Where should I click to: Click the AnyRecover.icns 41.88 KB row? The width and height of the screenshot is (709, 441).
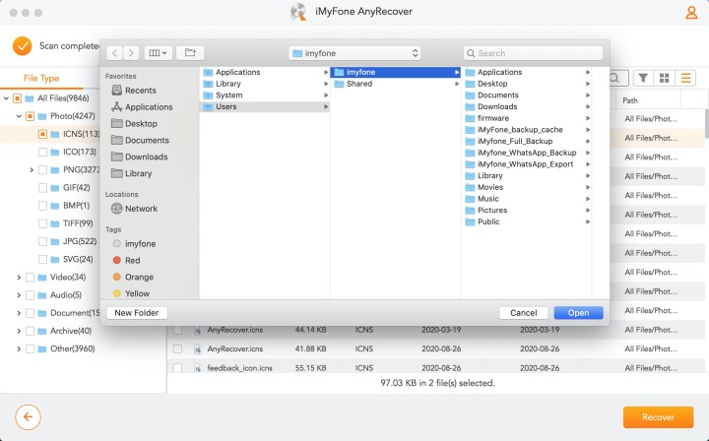pos(435,348)
